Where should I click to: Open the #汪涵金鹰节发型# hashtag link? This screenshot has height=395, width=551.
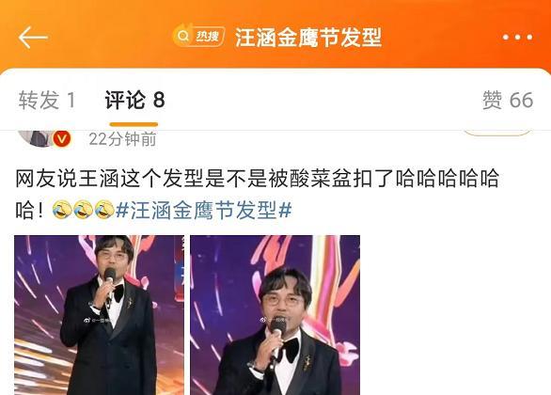click(x=204, y=210)
